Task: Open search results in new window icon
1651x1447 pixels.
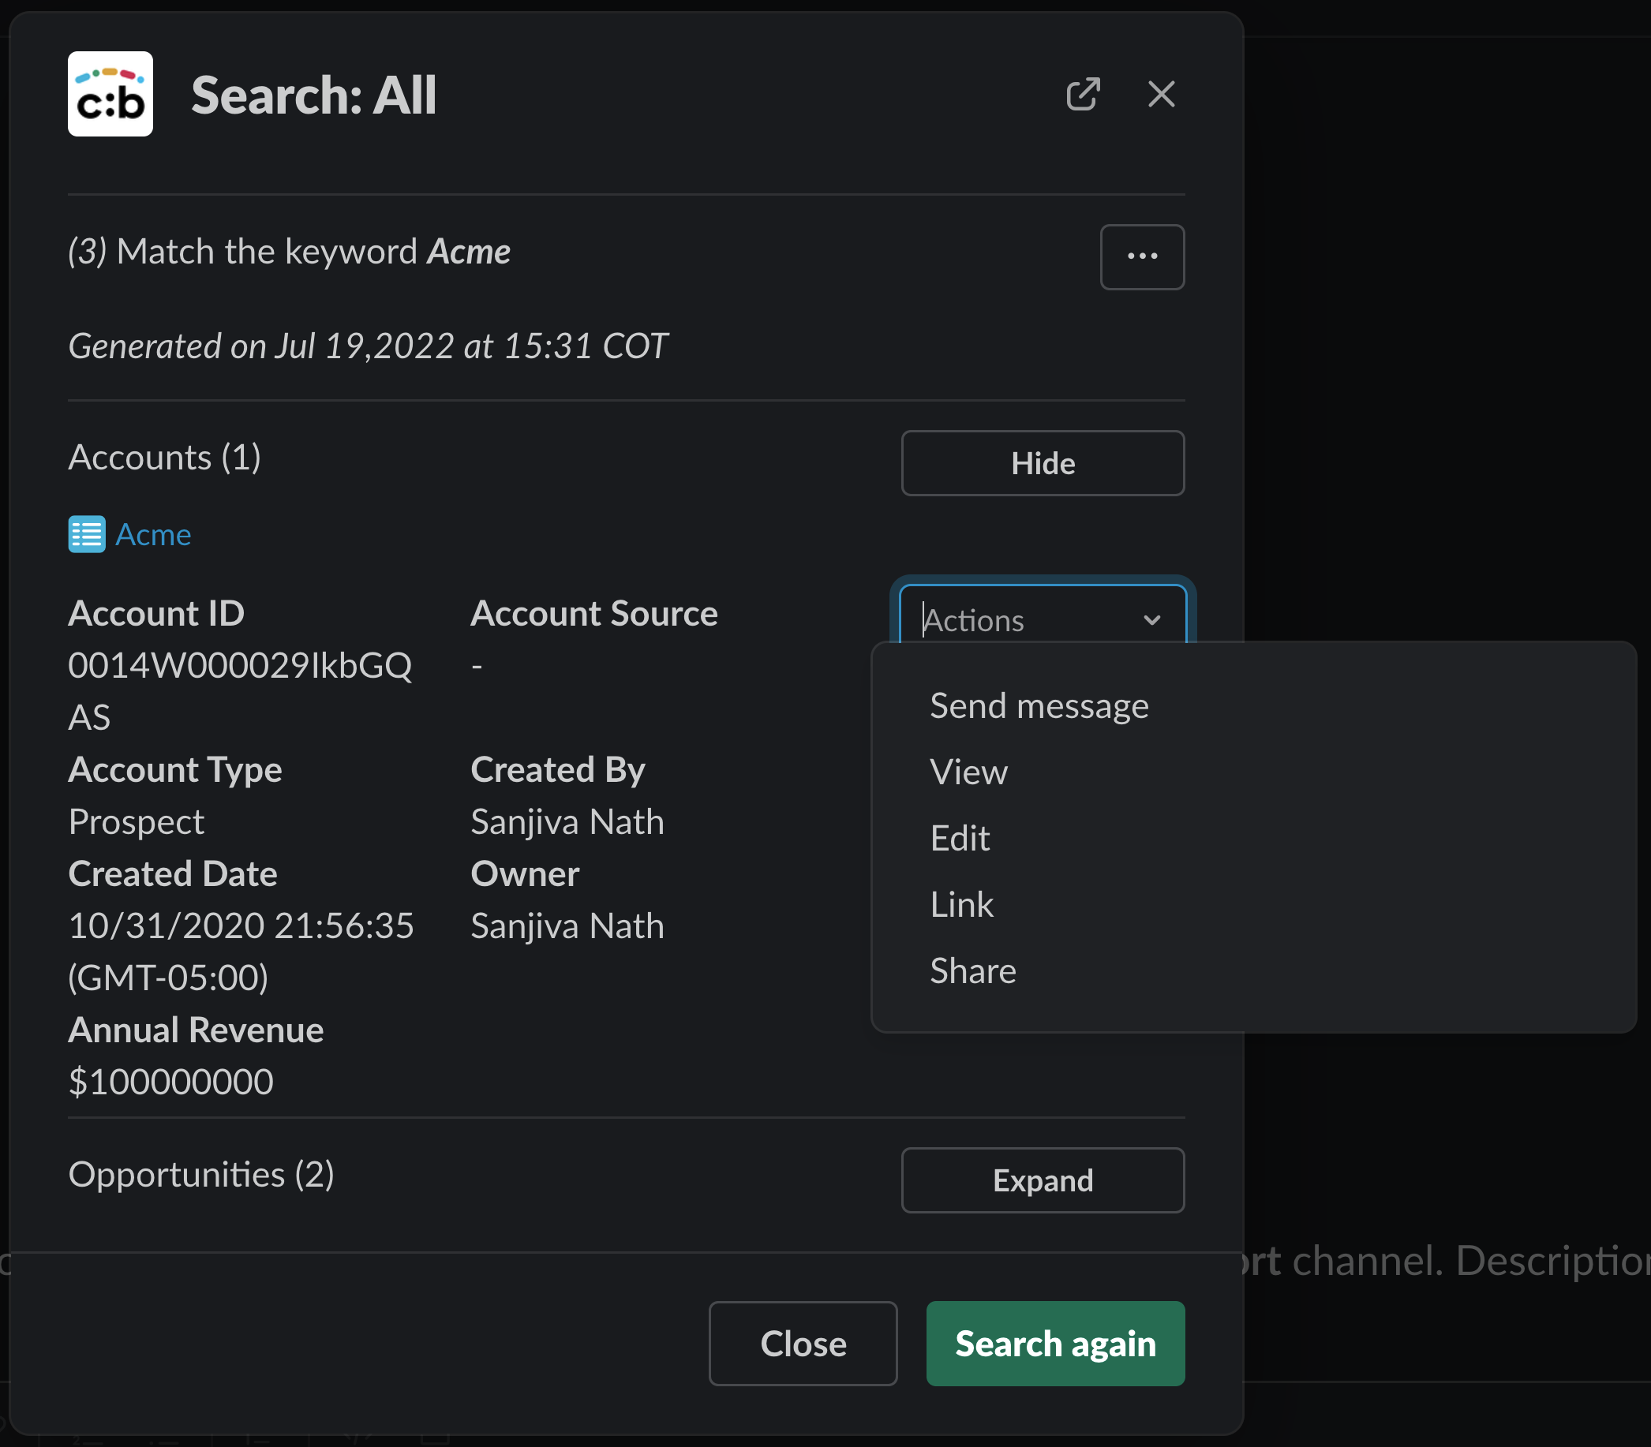Action: (x=1082, y=94)
